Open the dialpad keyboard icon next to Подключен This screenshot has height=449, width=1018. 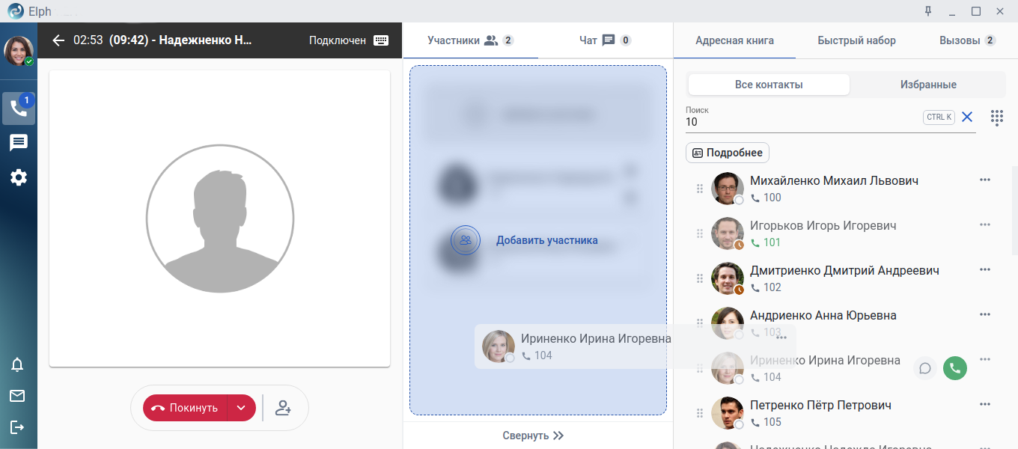(380, 40)
